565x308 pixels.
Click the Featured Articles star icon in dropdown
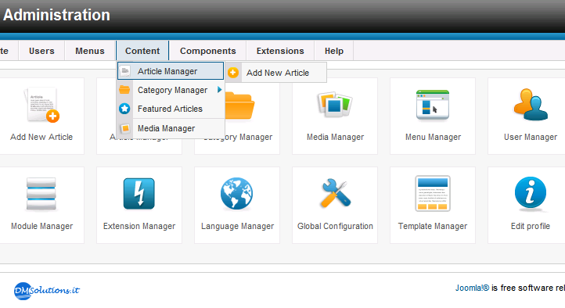tap(124, 109)
